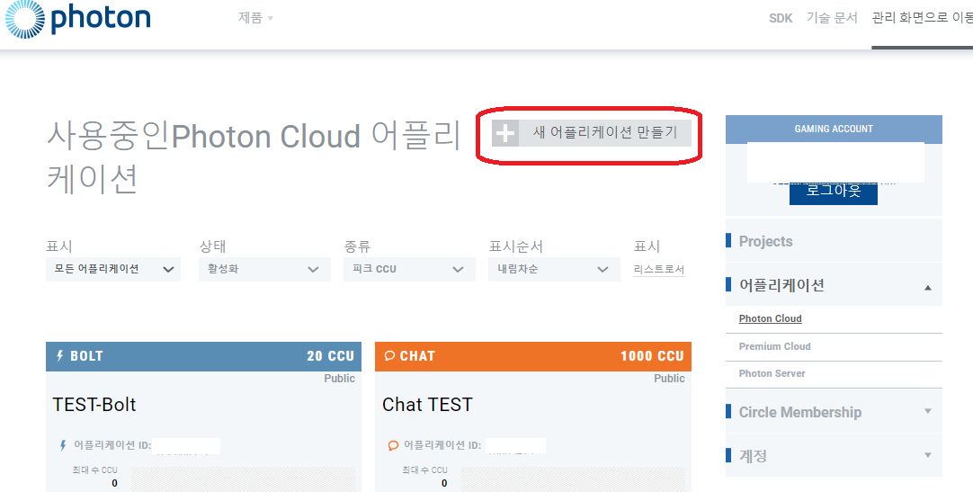Open the 기술 문서 menu item
This screenshot has width=973, height=492.
coord(832,18)
